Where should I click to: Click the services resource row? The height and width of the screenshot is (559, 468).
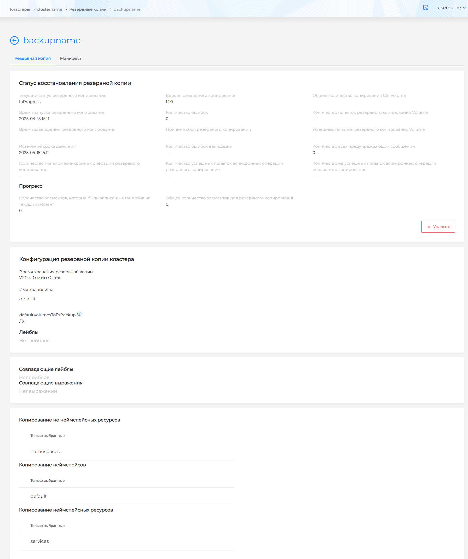[40, 541]
